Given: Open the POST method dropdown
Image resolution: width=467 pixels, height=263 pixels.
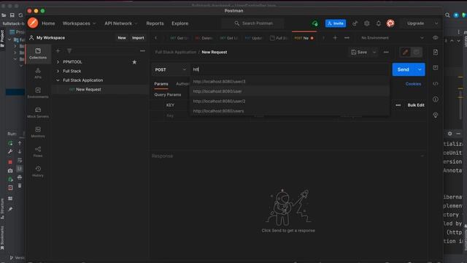Looking at the screenshot, I should click(x=170, y=69).
